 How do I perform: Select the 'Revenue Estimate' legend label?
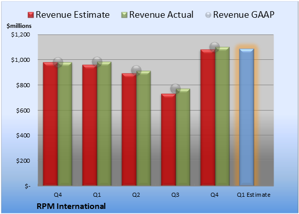(73, 15)
